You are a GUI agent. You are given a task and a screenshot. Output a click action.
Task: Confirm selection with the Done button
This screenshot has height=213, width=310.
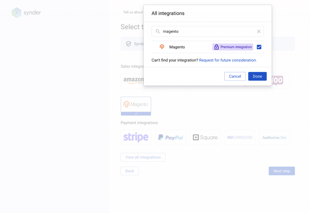click(x=257, y=76)
